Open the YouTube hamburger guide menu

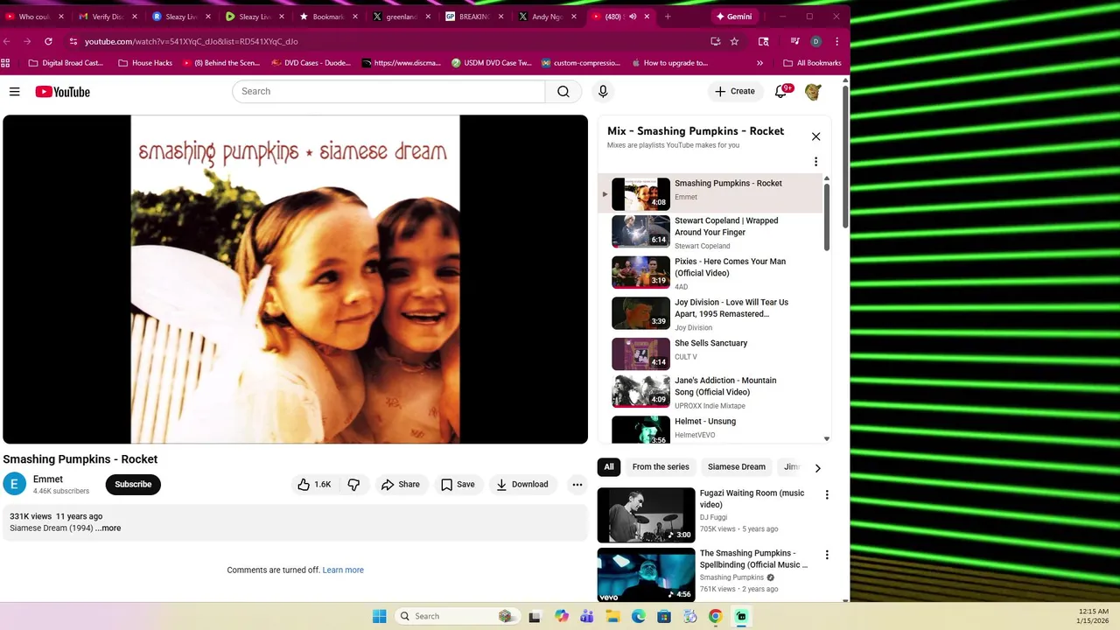pos(14,92)
